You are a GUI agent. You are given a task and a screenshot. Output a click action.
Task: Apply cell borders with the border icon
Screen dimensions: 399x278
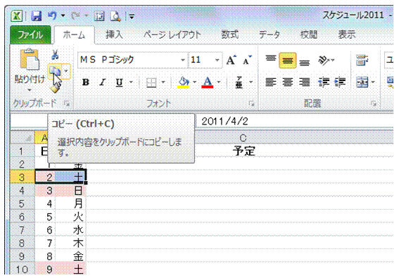point(151,82)
